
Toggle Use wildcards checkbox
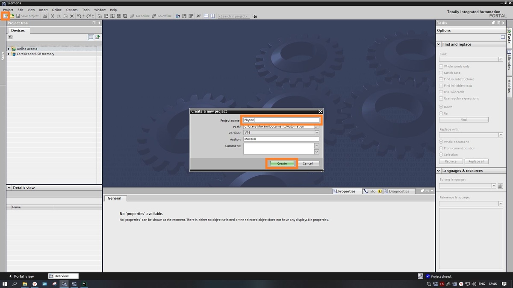click(441, 92)
